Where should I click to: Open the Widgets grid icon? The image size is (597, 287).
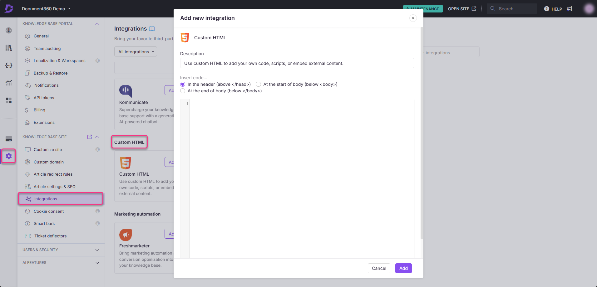tap(9, 100)
